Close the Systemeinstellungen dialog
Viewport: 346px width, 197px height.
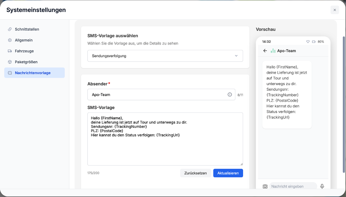pos(335,10)
